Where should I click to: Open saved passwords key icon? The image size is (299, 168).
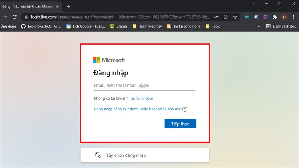(x=216, y=17)
